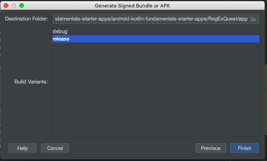
Task: Click the green zoom window button
Action: click(22, 6)
